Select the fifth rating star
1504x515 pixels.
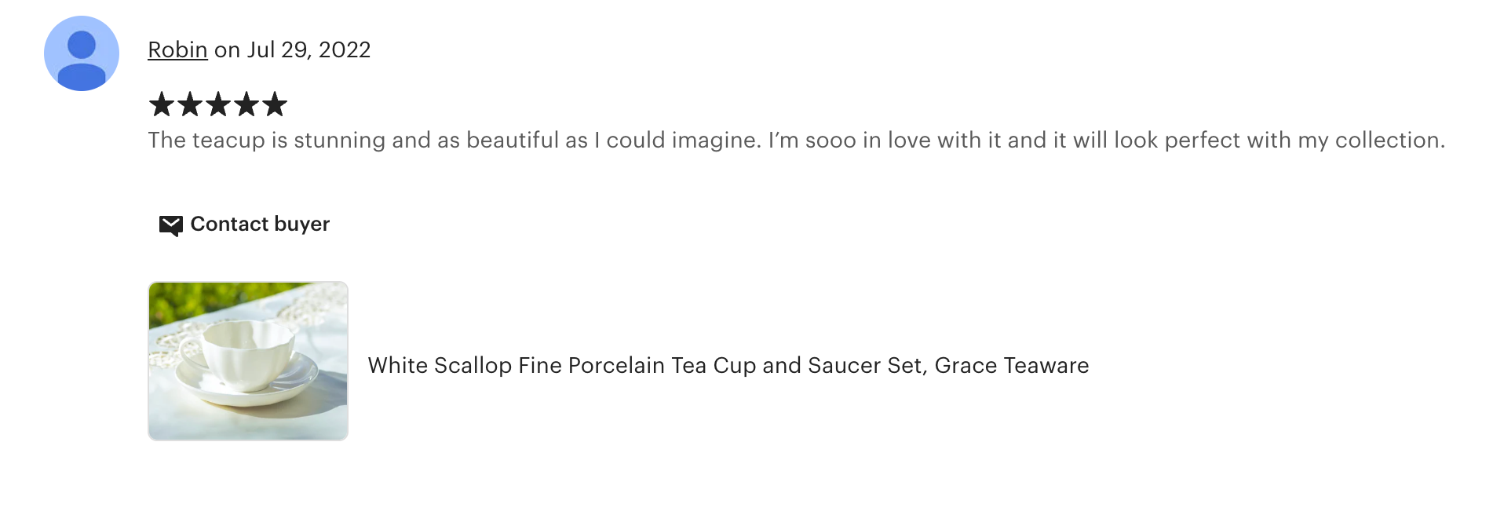[x=275, y=104]
